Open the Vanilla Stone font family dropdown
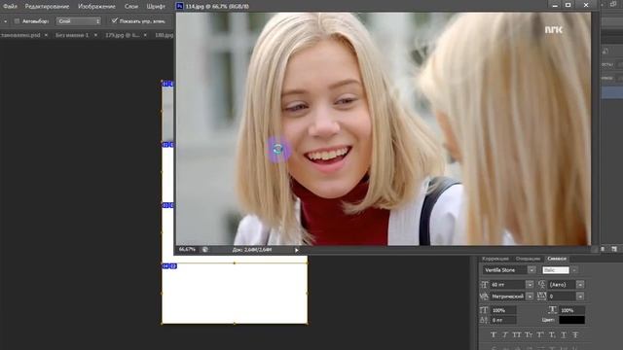 [x=531, y=270]
